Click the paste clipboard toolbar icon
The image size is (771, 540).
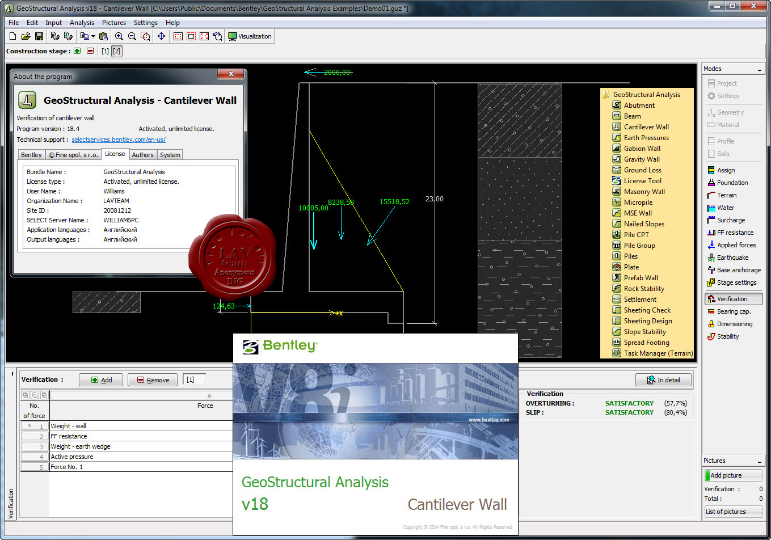(103, 36)
